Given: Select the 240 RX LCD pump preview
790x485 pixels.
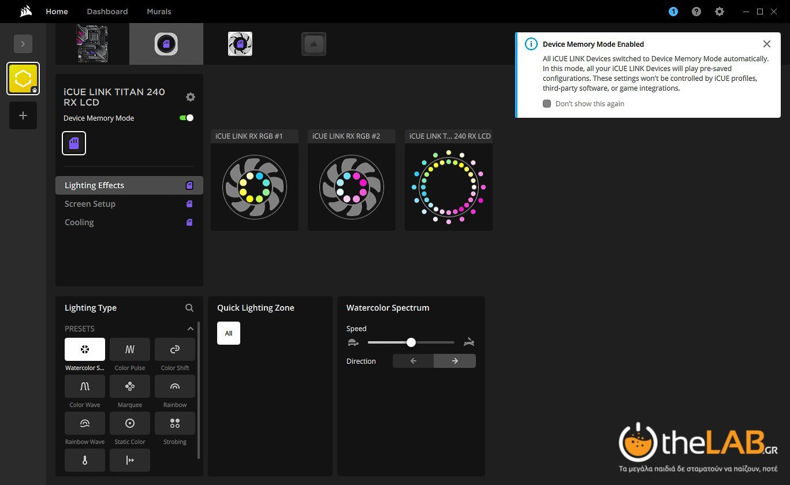Looking at the screenshot, I should [x=449, y=180].
